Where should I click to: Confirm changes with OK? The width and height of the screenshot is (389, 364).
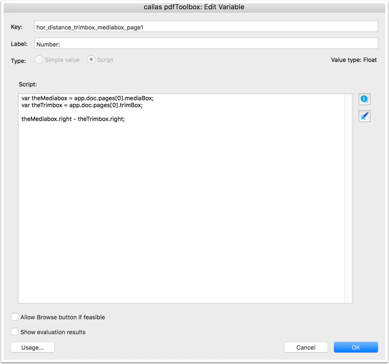tap(356, 348)
